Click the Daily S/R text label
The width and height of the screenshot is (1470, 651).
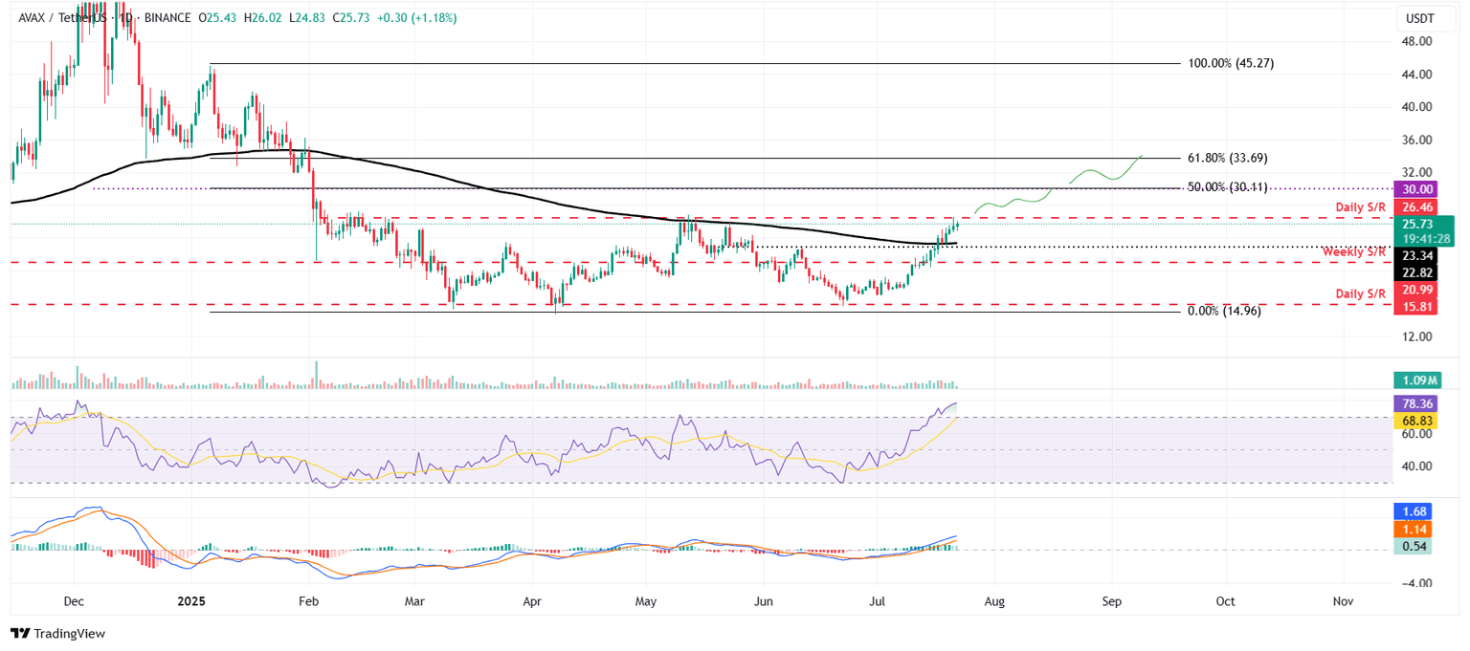(x=1362, y=206)
